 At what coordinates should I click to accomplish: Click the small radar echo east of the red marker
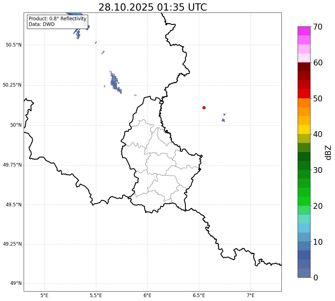224,120
